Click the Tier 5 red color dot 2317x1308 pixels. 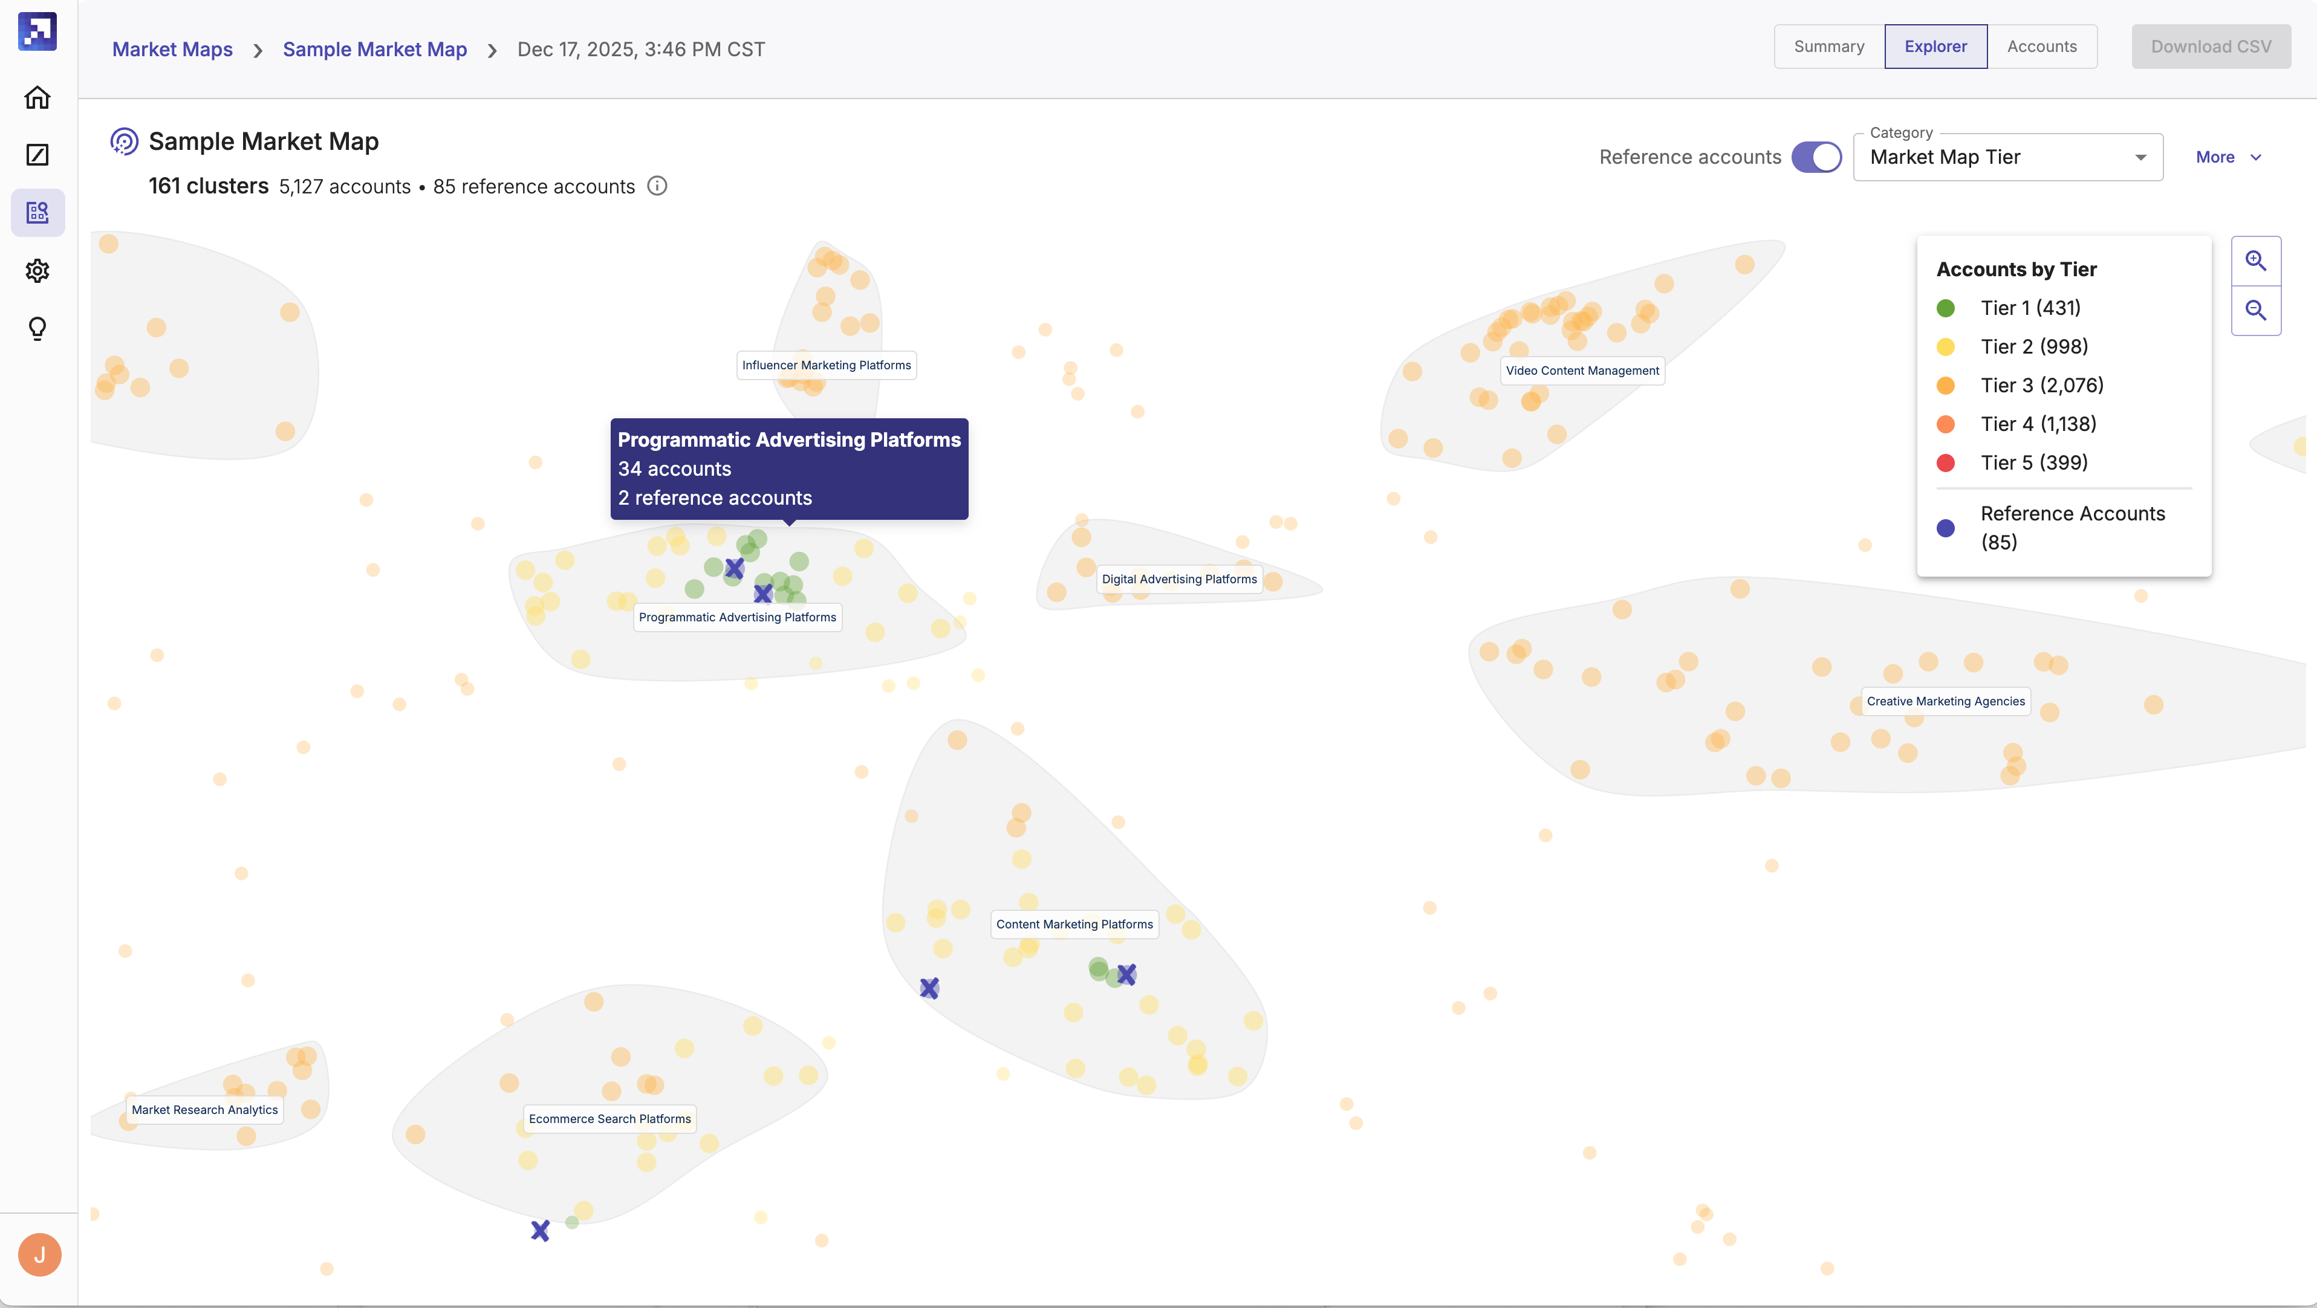[1946, 462]
